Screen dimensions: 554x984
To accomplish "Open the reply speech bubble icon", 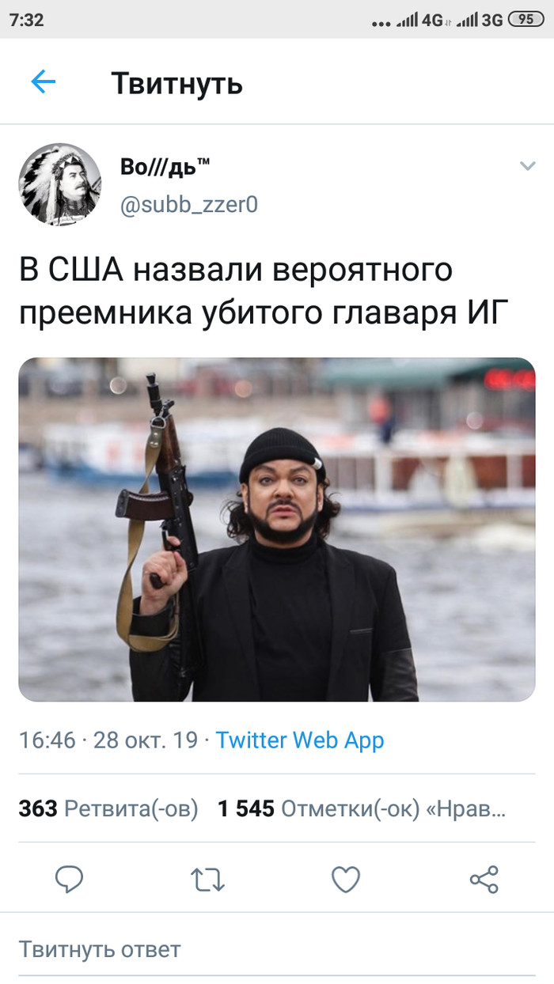I will pyautogui.click(x=70, y=879).
